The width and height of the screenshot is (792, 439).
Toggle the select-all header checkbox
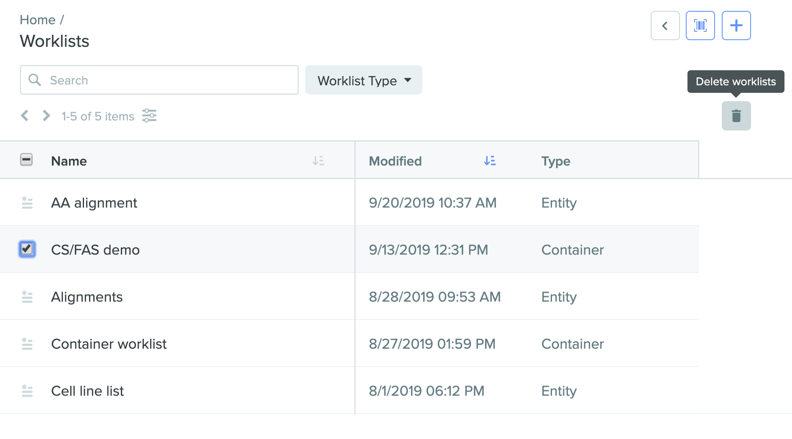[26, 160]
